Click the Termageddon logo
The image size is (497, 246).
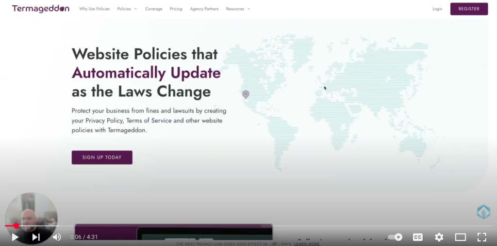(41, 9)
